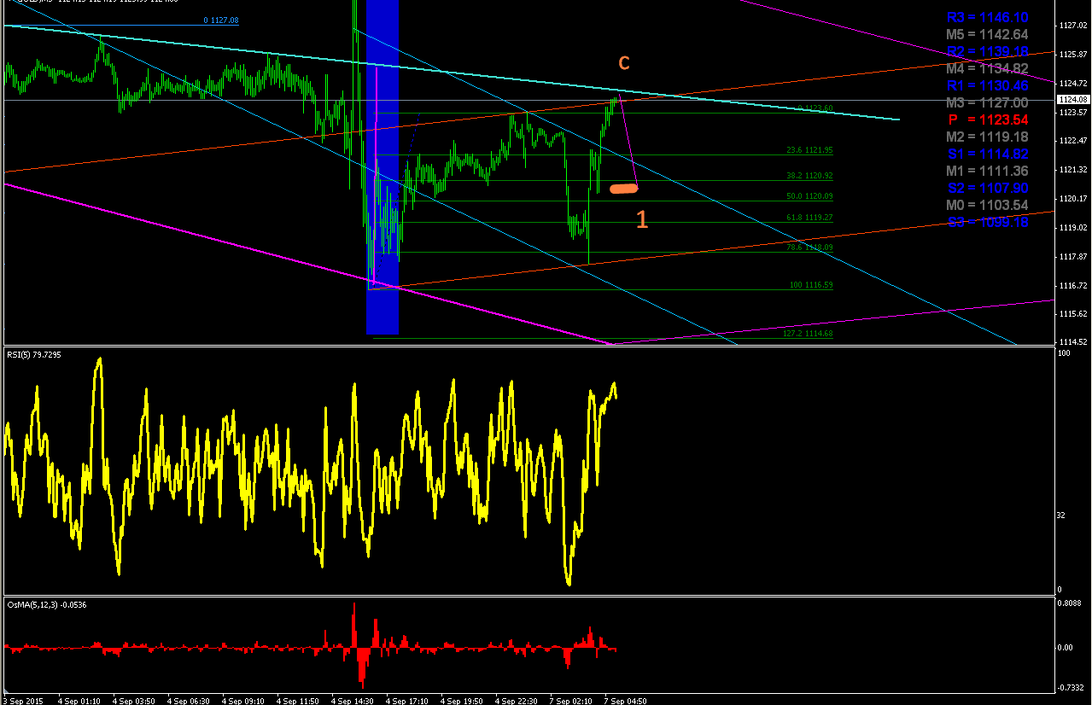The image size is (1092, 705).
Task: Click the Fibonacci 100 1116.59 level label
Action: click(811, 285)
